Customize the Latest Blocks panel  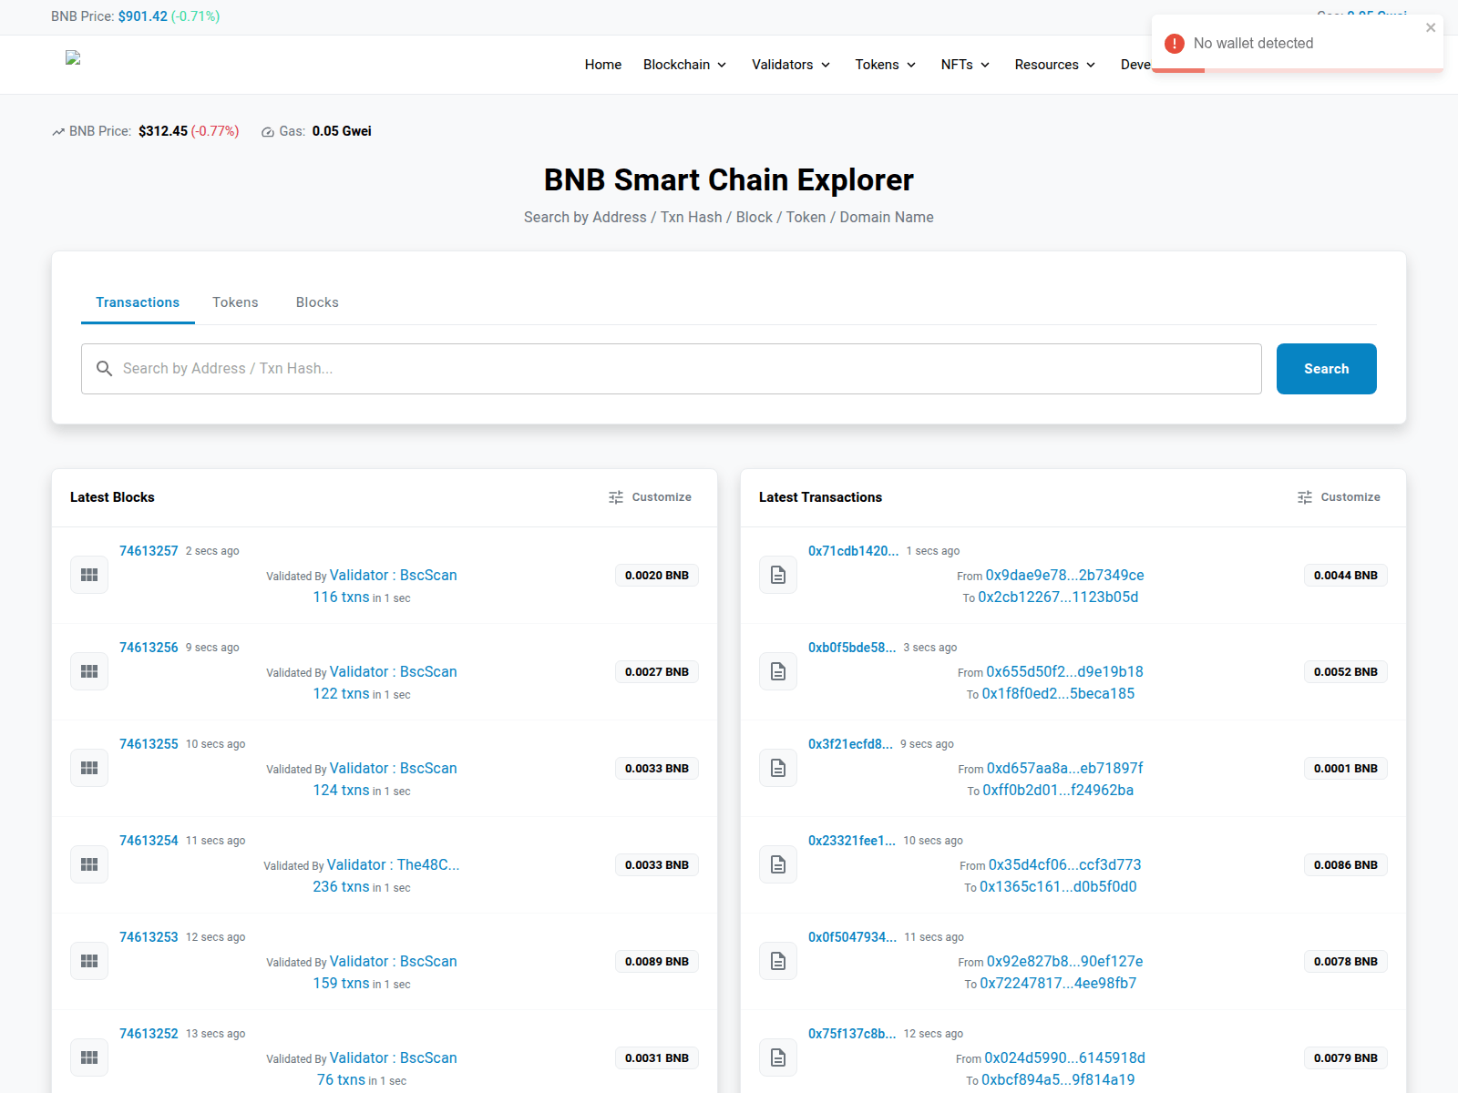point(651,497)
